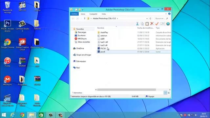Select the autorun file row
This screenshot has width=210, height=118.
click(134, 36)
